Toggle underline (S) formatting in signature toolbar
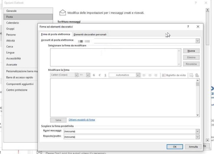214x154 pixels. point(105,75)
